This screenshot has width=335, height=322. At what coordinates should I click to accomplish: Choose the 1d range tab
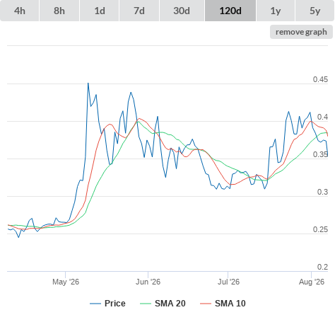[100, 11]
